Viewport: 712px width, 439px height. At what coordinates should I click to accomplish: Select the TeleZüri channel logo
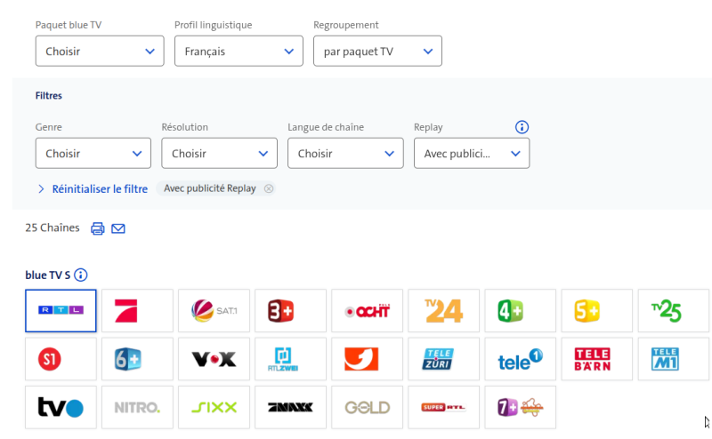(x=443, y=359)
